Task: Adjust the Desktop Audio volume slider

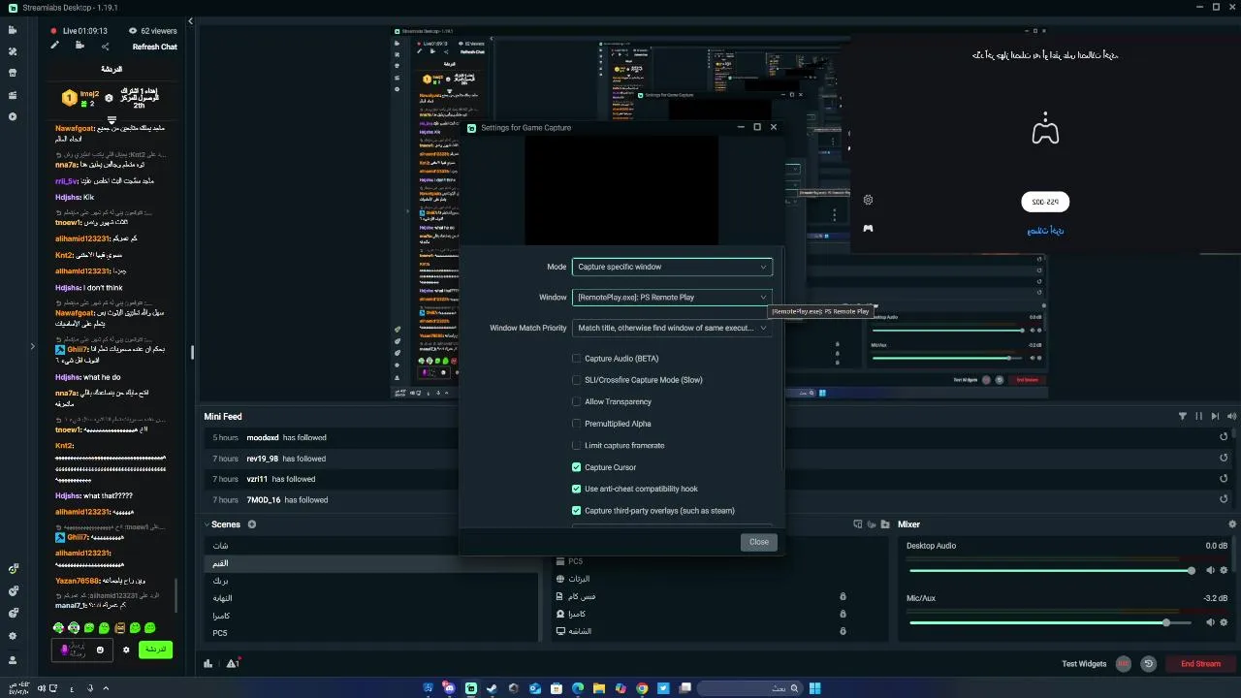Action: tap(1051, 571)
